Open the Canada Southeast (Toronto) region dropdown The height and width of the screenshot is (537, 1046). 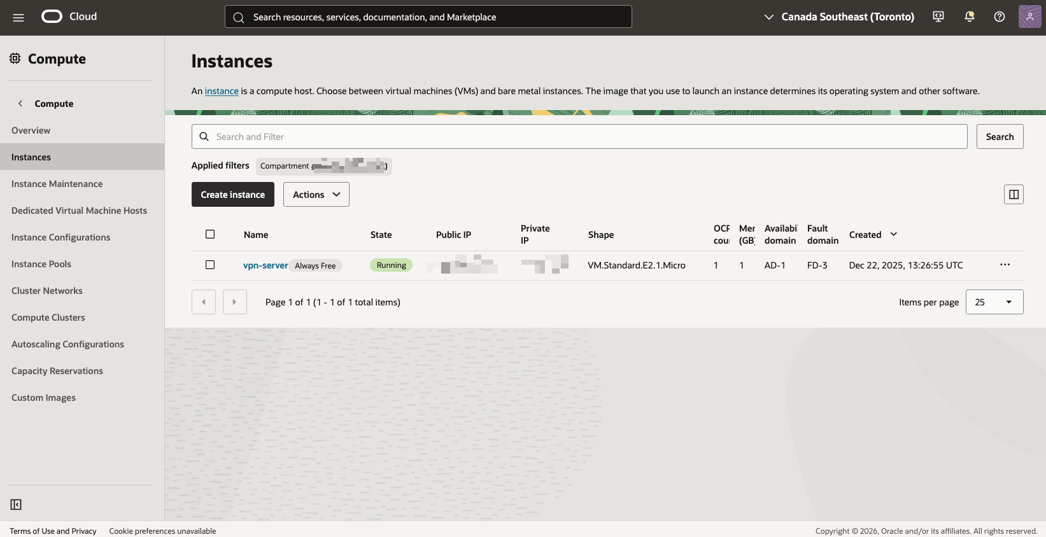(x=839, y=17)
